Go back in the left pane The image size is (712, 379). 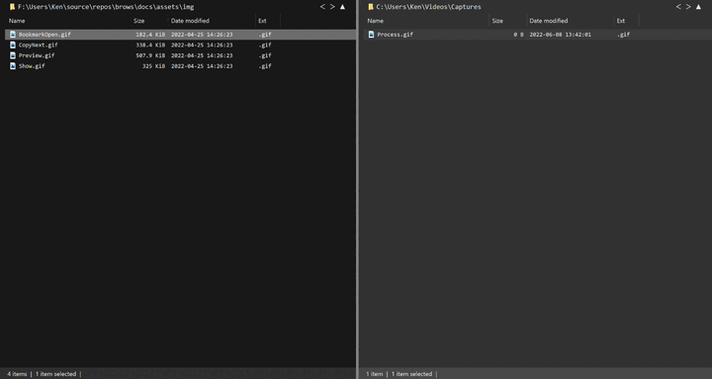(322, 7)
